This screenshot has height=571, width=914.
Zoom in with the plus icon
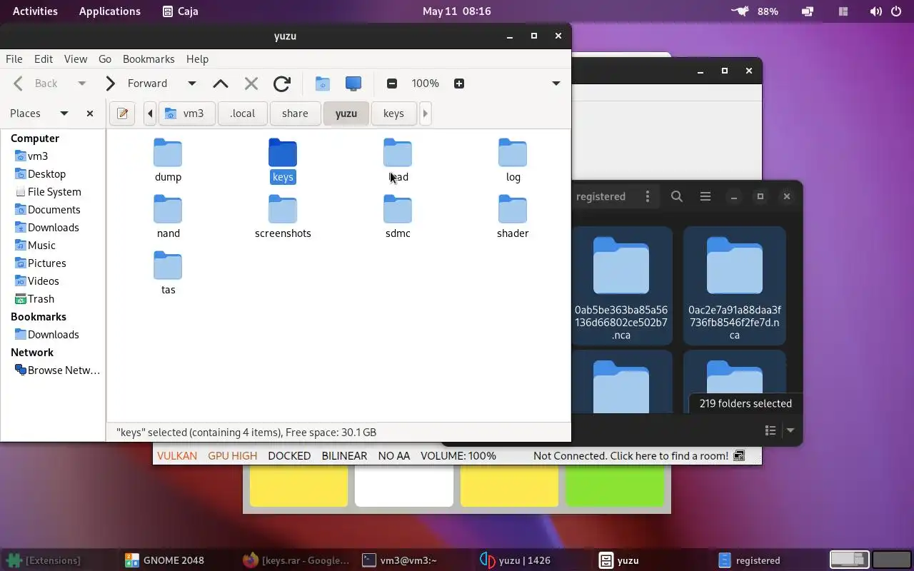(x=459, y=84)
